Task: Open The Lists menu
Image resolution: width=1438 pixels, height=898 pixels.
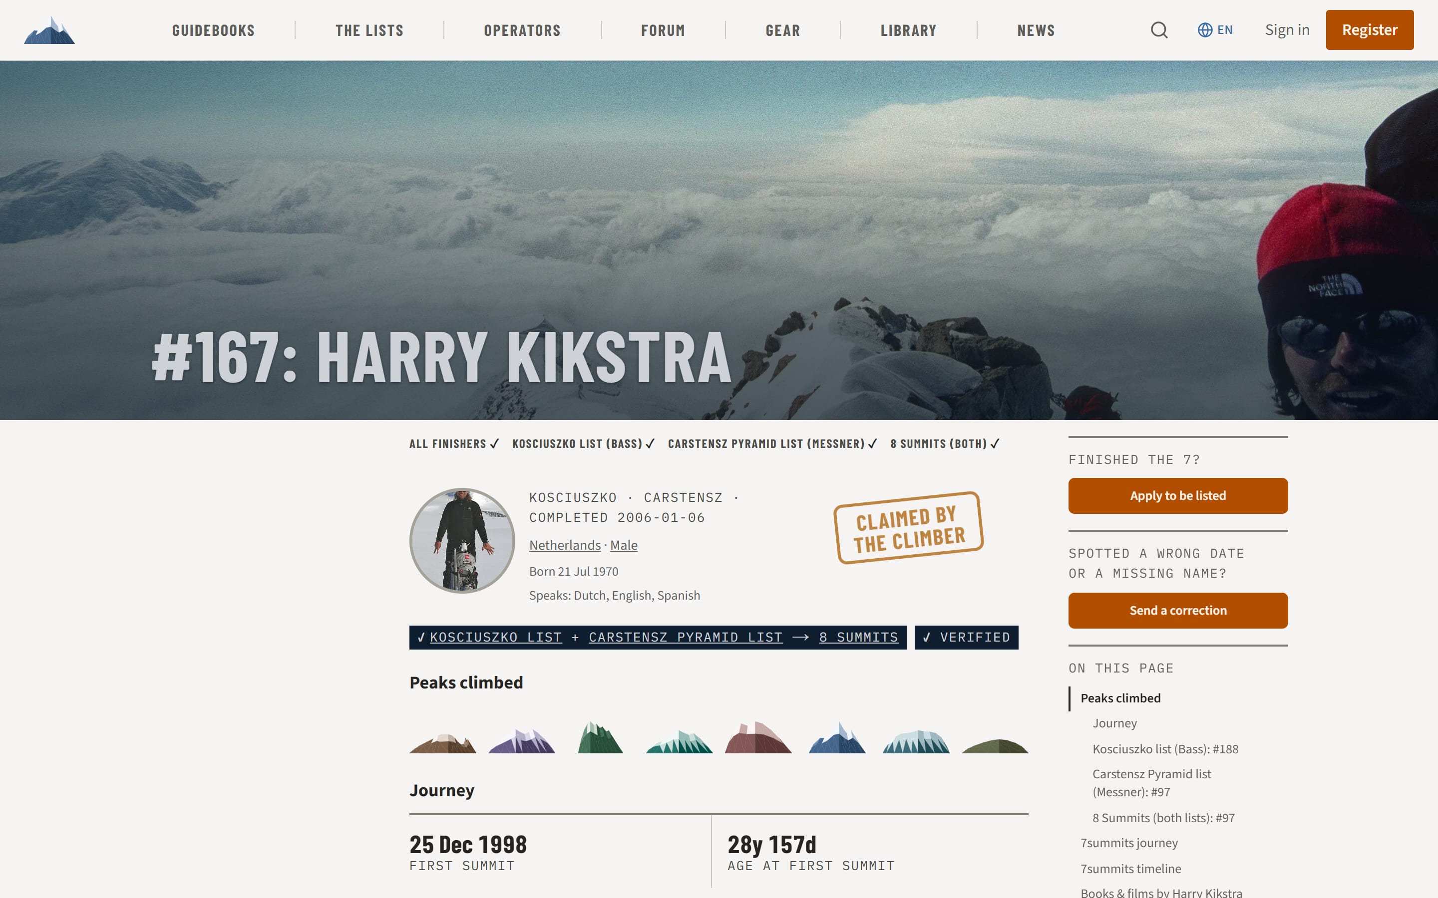Action: click(369, 30)
